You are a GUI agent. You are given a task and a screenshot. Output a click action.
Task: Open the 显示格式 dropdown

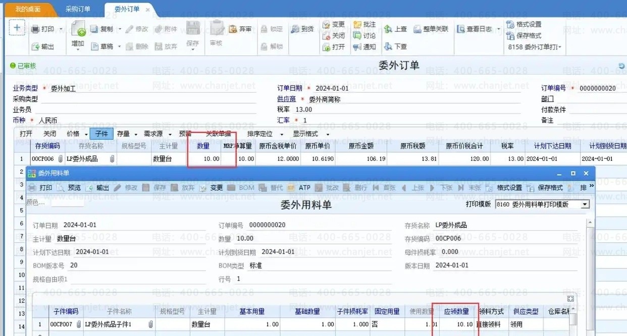(x=328, y=134)
